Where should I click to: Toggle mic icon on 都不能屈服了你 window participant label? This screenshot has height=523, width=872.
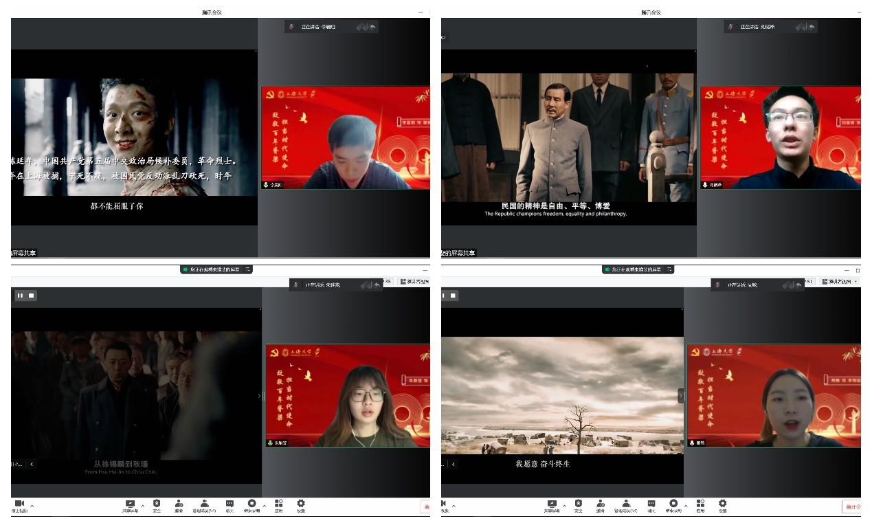(x=266, y=185)
